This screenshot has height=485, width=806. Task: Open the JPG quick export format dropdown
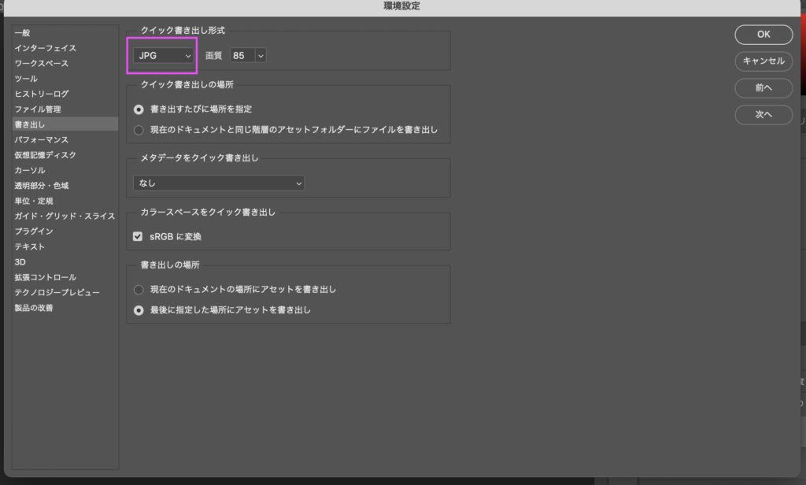(164, 56)
